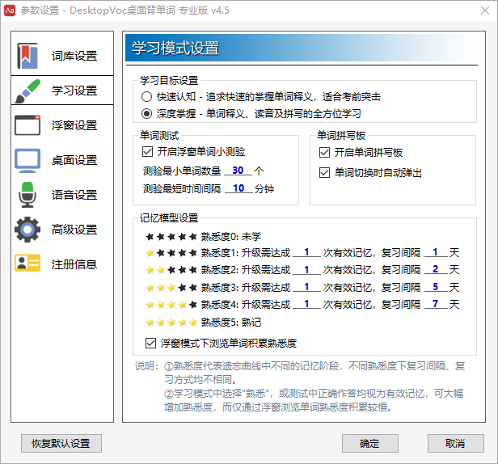
Task: Click the DesktopVoc app icon in title bar
Action: point(10,11)
